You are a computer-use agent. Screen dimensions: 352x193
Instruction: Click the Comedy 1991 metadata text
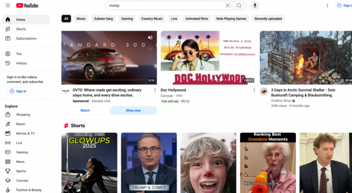[x=172, y=96]
